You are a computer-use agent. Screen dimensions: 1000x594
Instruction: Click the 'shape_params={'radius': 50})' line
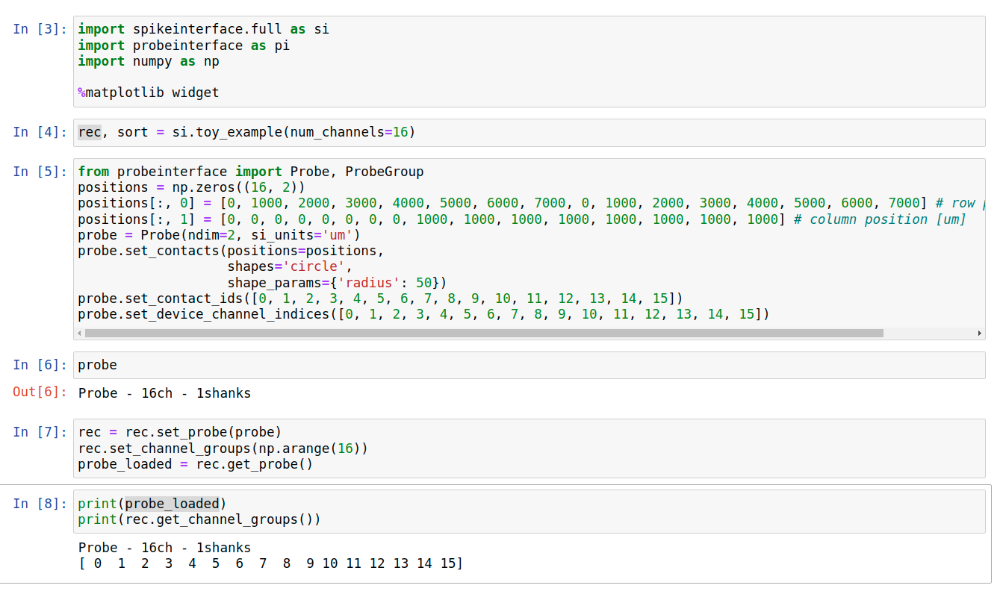click(x=337, y=283)
